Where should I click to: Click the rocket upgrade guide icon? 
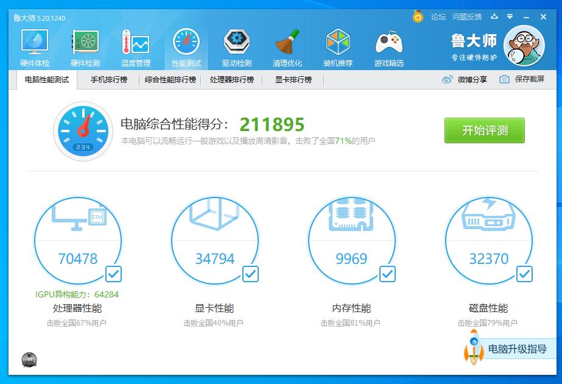pyautogui.click(x=474, y=347)
